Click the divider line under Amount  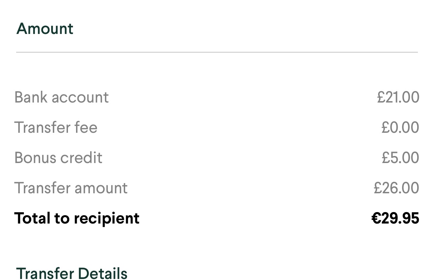point(217,52)
